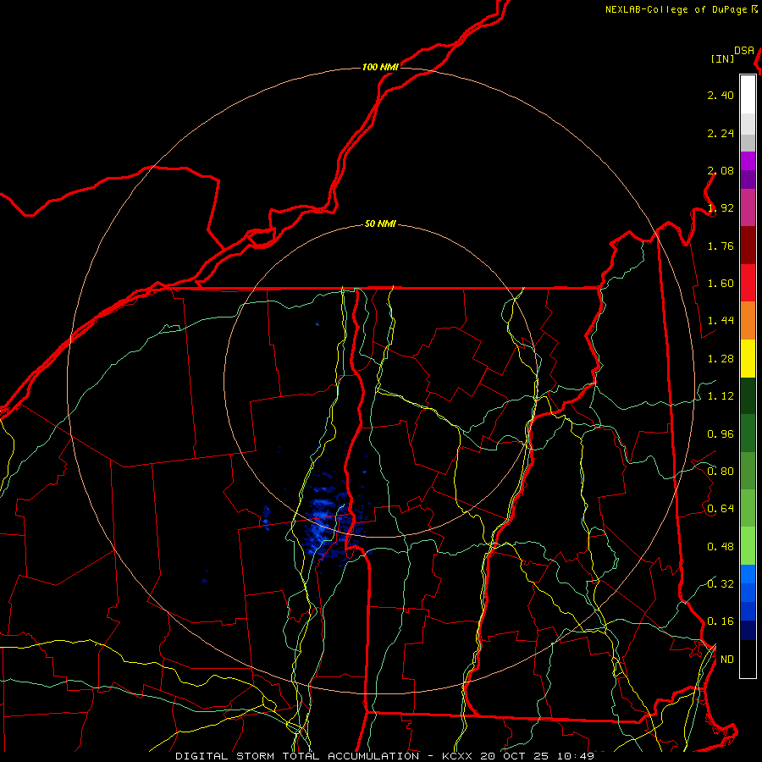Click the 0.48 legend value
The image size is (762, 762).
[x=721, y=547]
